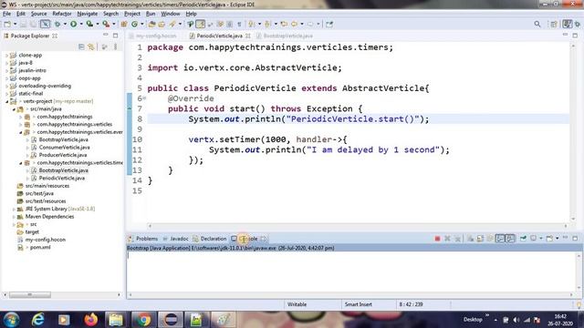Click the Coverage run toolbar icon
Viewport: 584px width, 328px height.
click(x=89, y=25)
